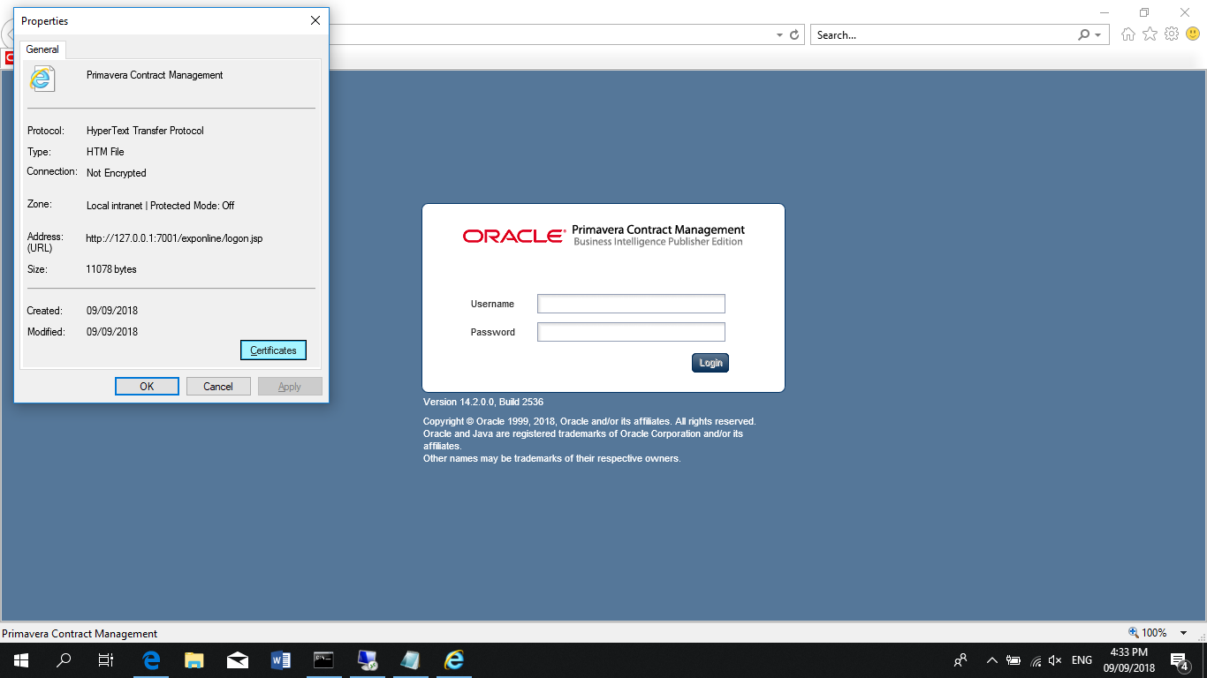Screen dimensions: 1207x678
Task: Click the Username input field
Action: coord(631,304)
